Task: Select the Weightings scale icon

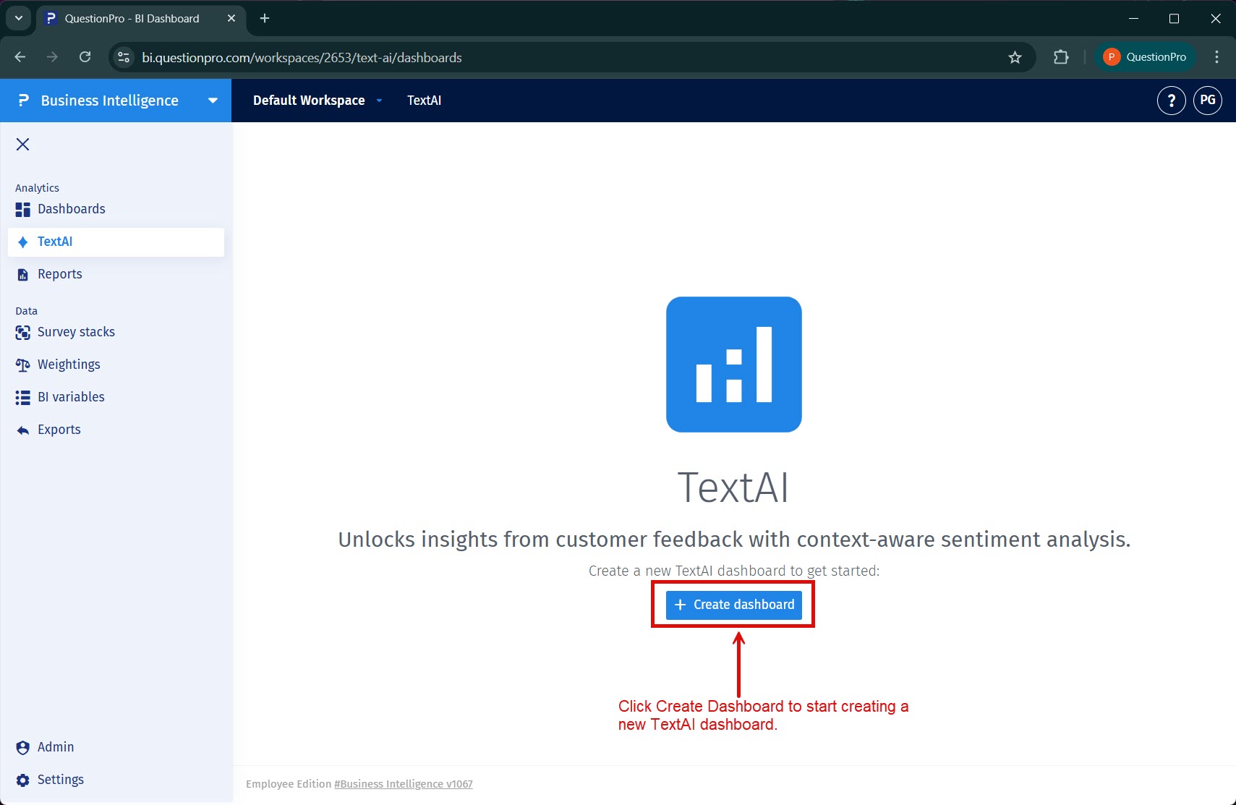Action: (x=22, y=364)
